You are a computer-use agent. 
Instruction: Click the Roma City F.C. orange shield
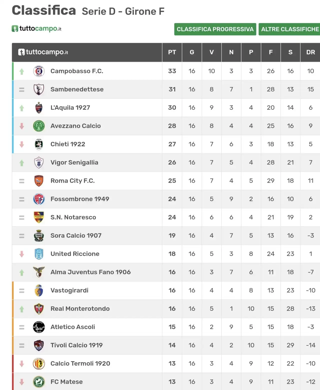39,181
